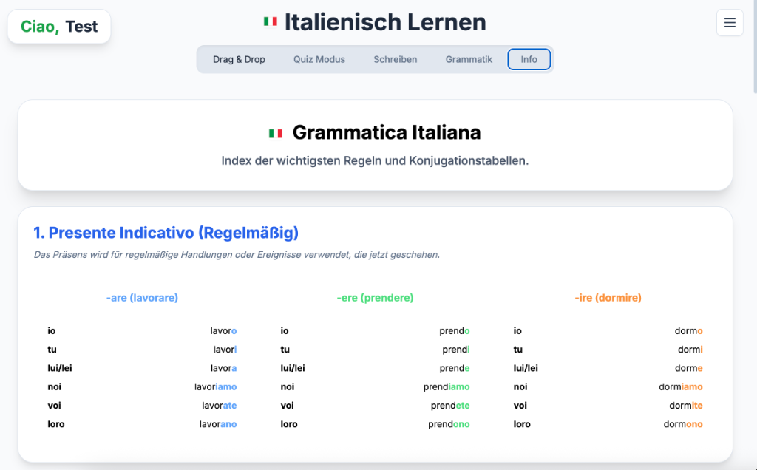Click the Grammatica Italiana heading
The width and height of the screenshot is (757, 470).
[x=387, y=133]
